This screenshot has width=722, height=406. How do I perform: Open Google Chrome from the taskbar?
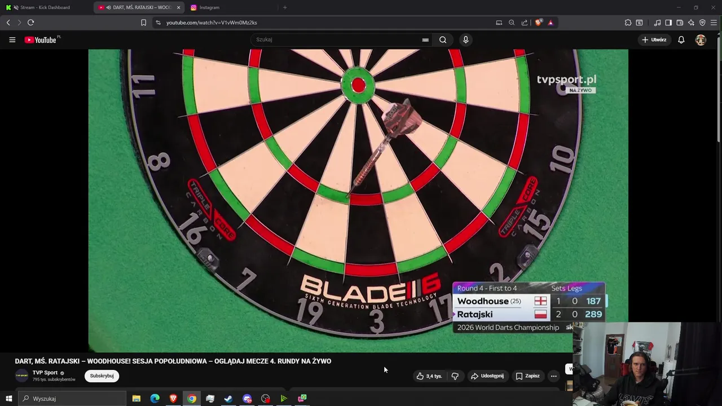click(192, 399)
